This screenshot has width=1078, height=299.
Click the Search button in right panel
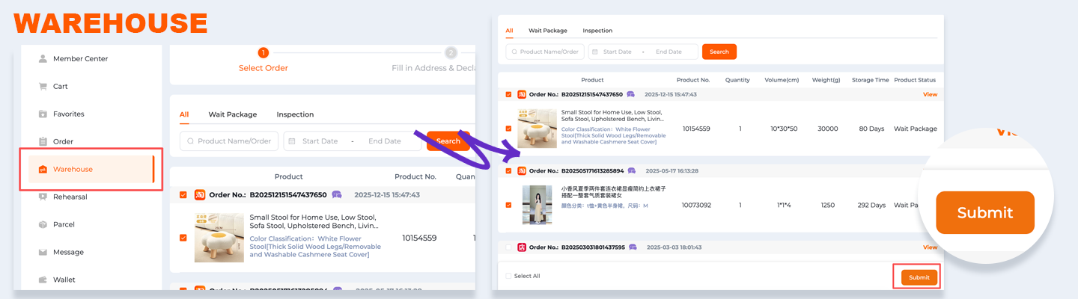pos(719,52)
